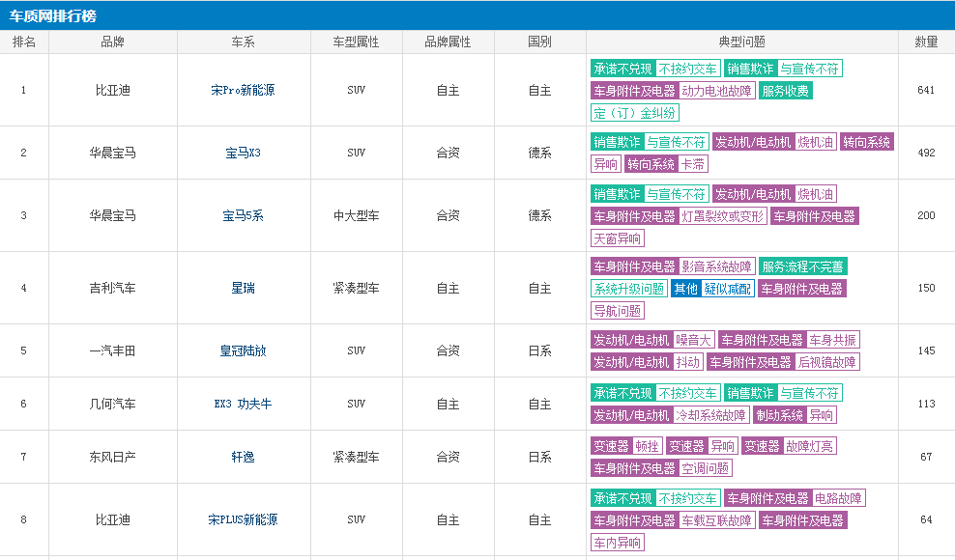
Task: Open the 星瑞 car series link
Action: pos(243,288)
